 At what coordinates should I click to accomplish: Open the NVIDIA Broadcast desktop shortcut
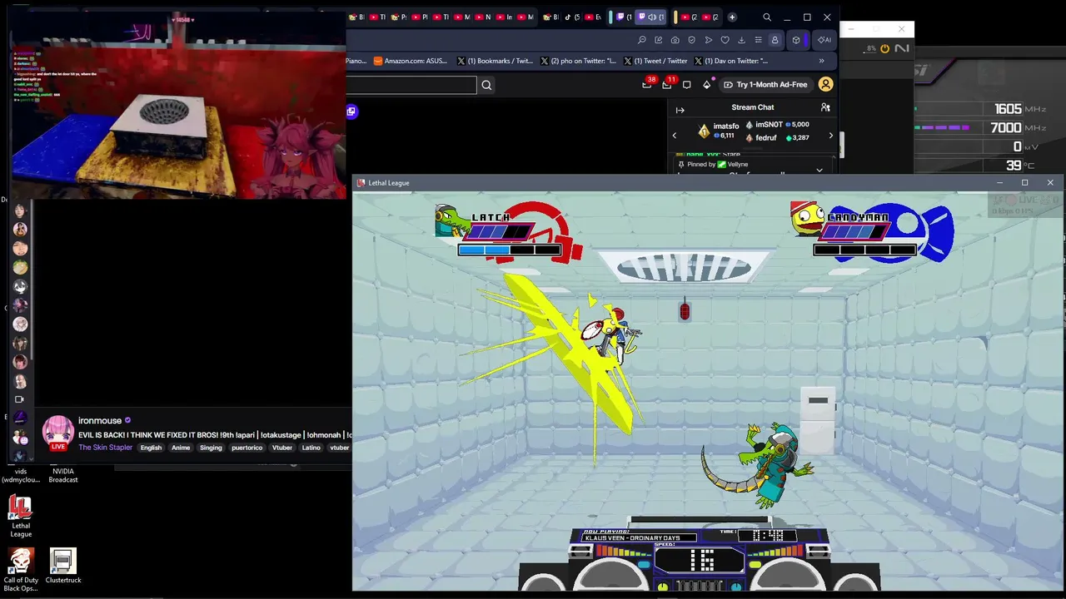click(x=63, y=475)
